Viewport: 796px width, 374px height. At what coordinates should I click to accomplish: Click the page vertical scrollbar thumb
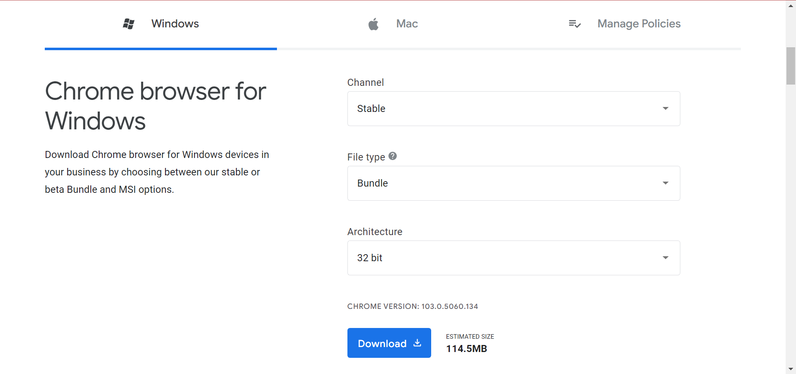[791, 66]
